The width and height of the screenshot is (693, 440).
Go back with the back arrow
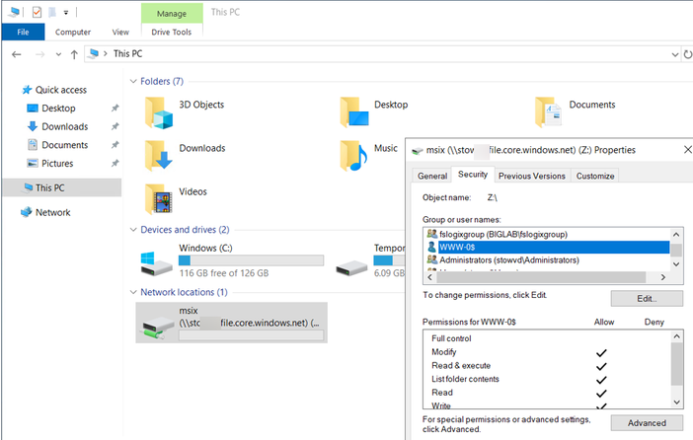tap(17, 54)
